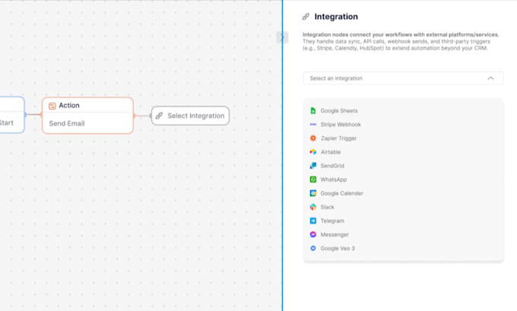Select the Send Email action node
Viewport: 517px width, 311px height.
[x=87, y=123]
